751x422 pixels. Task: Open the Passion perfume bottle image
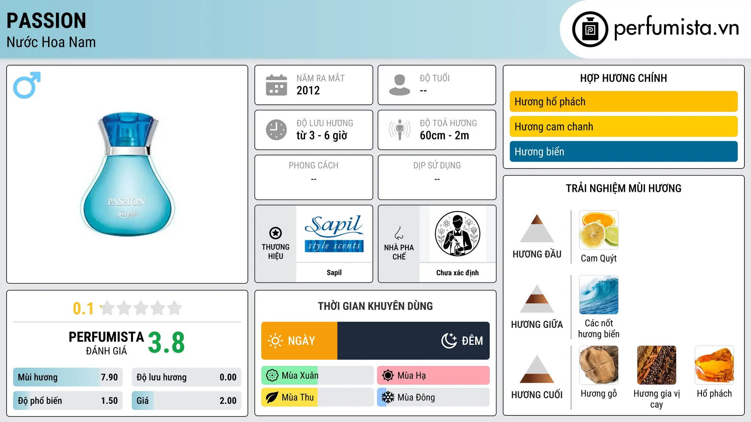(127, 174)
